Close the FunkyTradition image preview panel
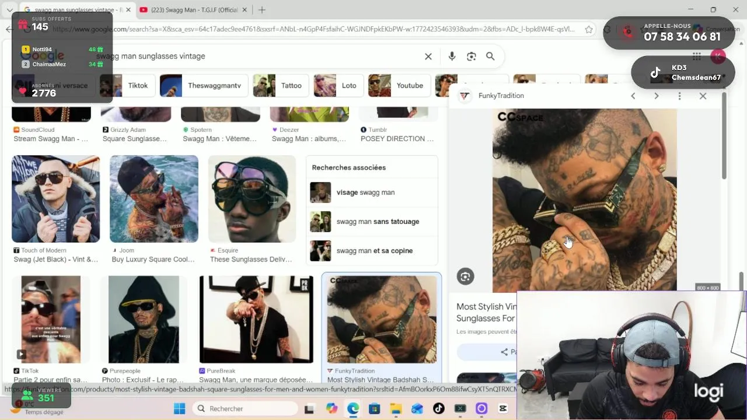 point(703,96)
